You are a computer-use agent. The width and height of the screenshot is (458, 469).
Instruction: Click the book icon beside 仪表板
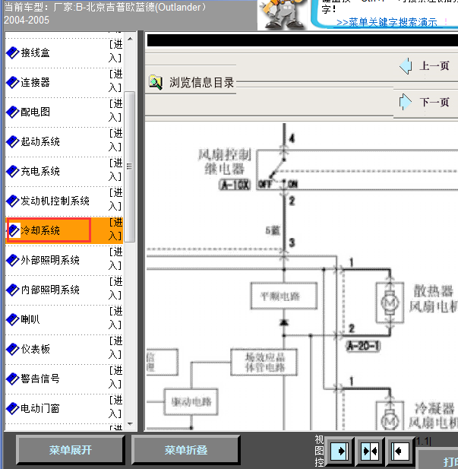click(13, 349)
